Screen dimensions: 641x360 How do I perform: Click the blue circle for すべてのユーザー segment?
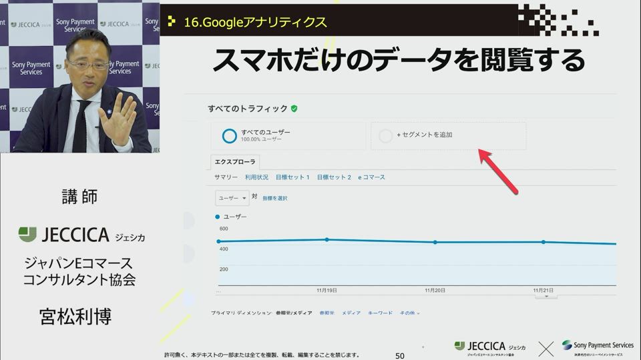[229, 135]
